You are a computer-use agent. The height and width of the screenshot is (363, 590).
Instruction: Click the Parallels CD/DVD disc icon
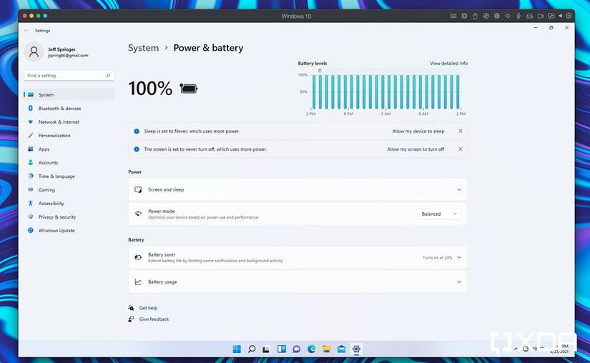(486, 16)
